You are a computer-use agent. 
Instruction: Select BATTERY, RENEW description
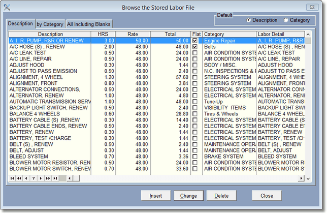[31, 132]
